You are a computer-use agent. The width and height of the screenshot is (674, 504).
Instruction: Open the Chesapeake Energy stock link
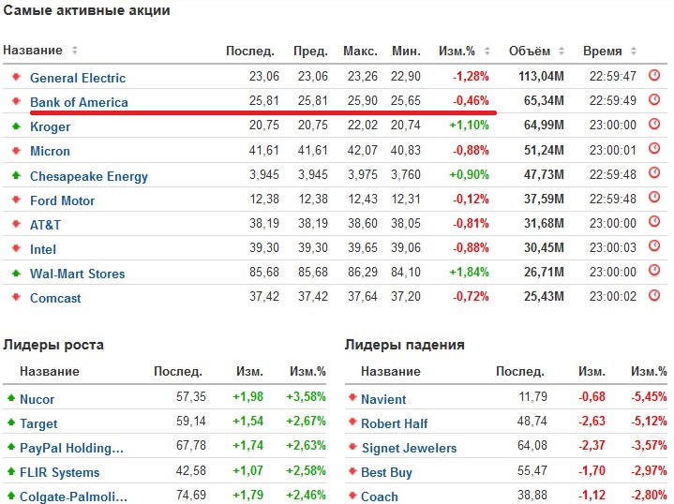click(89, 175)
